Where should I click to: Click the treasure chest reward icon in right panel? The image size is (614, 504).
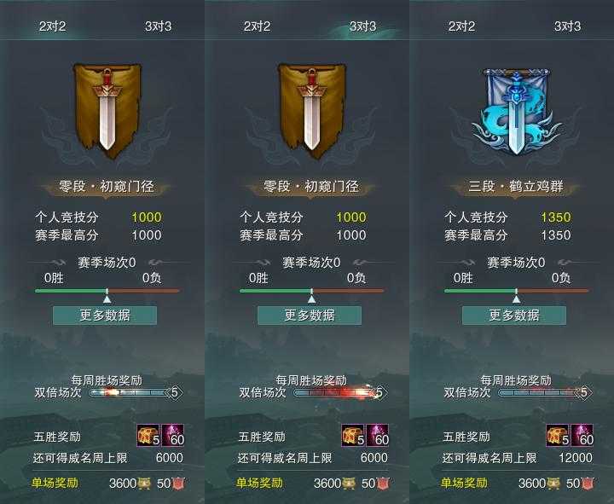(558, 435)
